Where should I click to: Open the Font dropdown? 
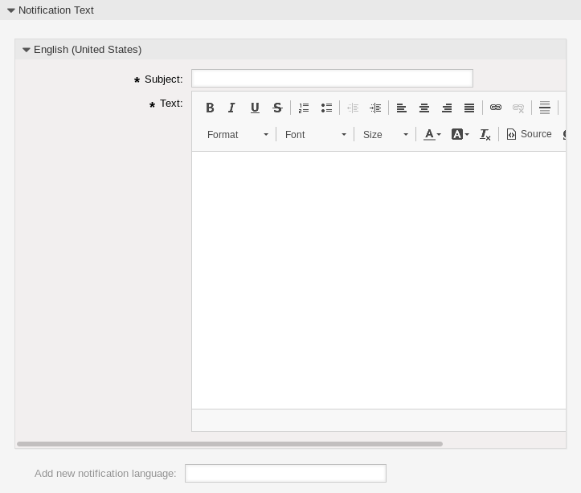pyautogui.click(x=315, y=134)
